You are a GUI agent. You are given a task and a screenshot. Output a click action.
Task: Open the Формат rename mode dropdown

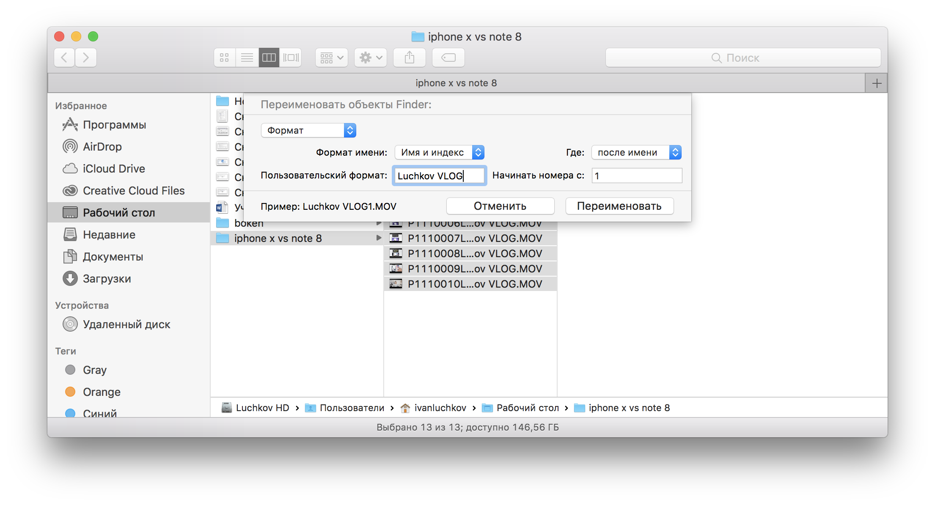(308, 130)
